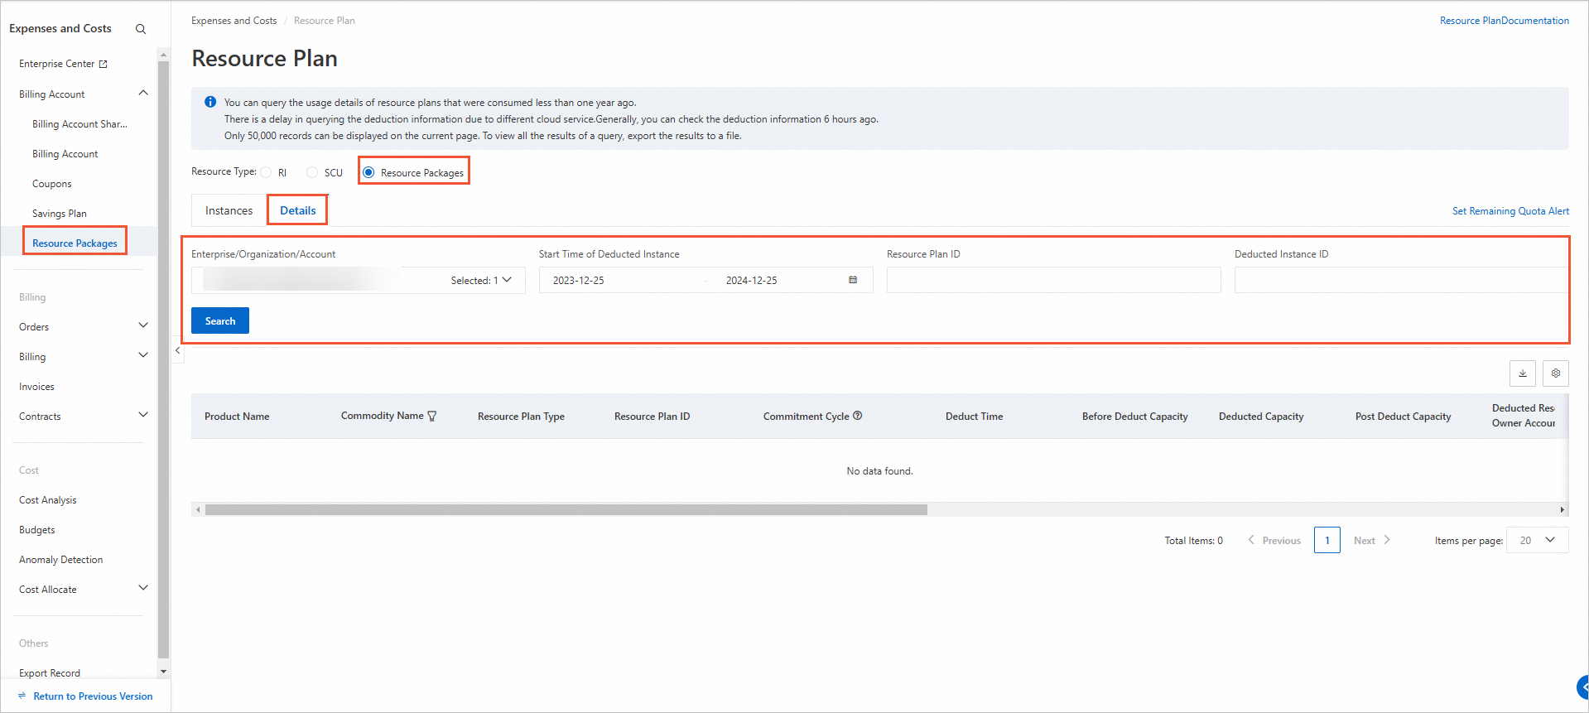1589x713 pixels.
Task: Click the Commodity Name filter icon
Action: tap(432, 417)
